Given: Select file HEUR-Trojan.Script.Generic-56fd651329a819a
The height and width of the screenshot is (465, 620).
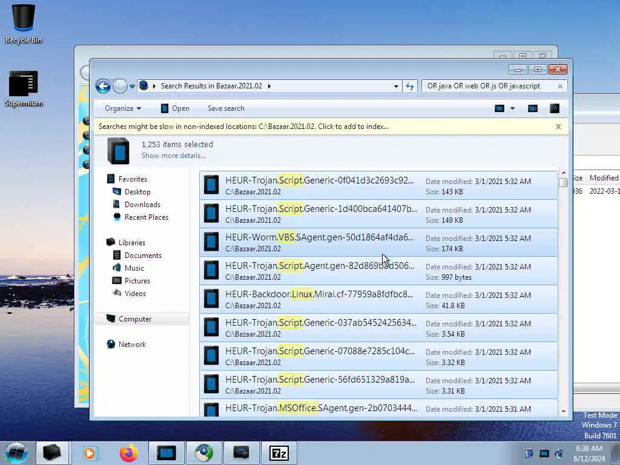Looking at the screenshot, I should (x=378, y=384).
